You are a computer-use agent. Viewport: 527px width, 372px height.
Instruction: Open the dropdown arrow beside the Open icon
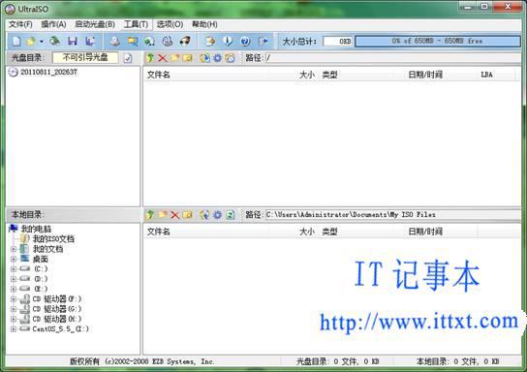42,42
